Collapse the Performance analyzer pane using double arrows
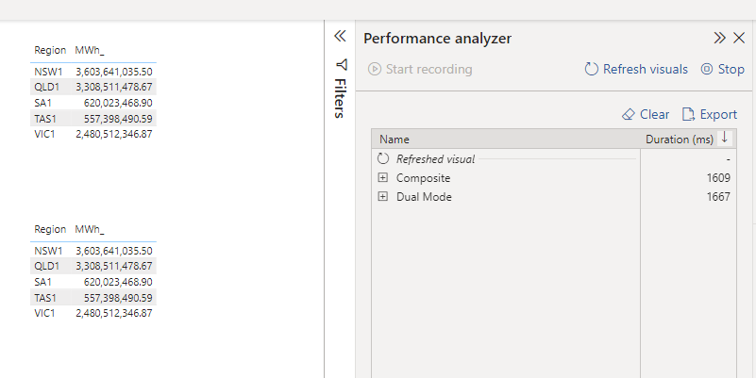This screenshot has height=378, width=756. point(720,39)
